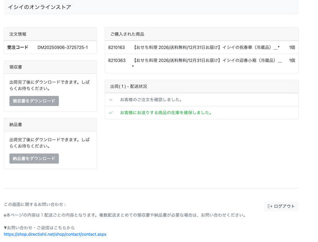Click the イシイのオンラインストア store title

(x=39, y=7)
